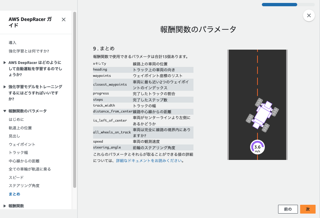320x218 pixels.
Task: Open the 強化学習とは何ですか? page
Action: click(28, 52)
